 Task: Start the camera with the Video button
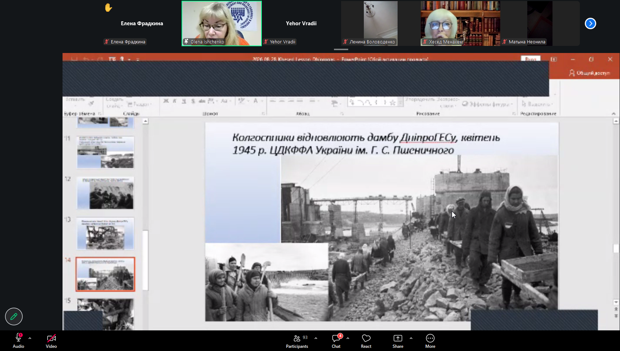tap(51, 341)
